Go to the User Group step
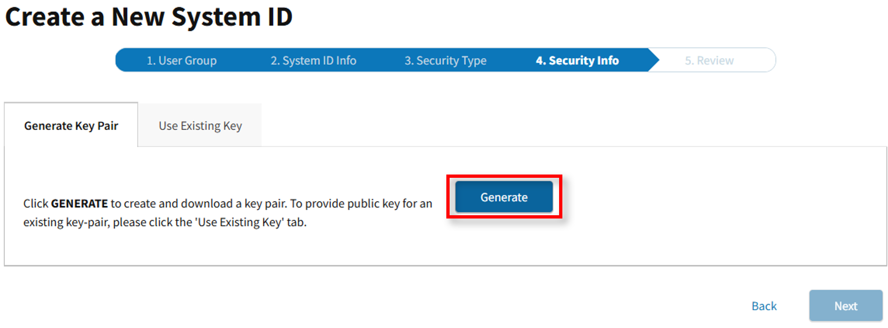 pyautogui.click(x=182, y=60)
